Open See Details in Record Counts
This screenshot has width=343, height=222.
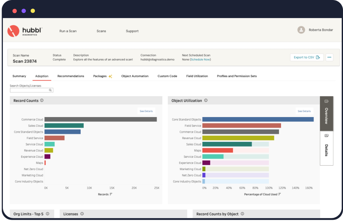tap(146, 111)
